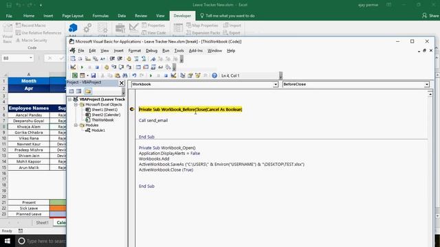Image resolution: width=440 pixels, height=247 pixels.
Task: Collapse the Modules folder node
Action: tap(76, 125)
